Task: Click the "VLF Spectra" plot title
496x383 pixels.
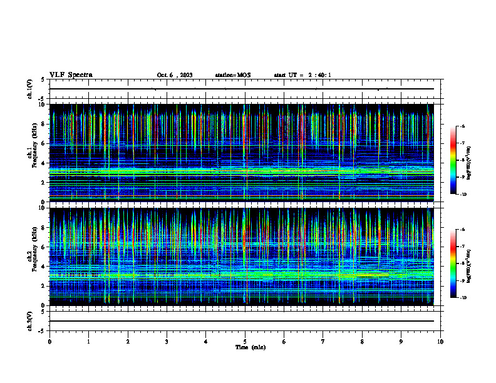Action: [71, 75]
